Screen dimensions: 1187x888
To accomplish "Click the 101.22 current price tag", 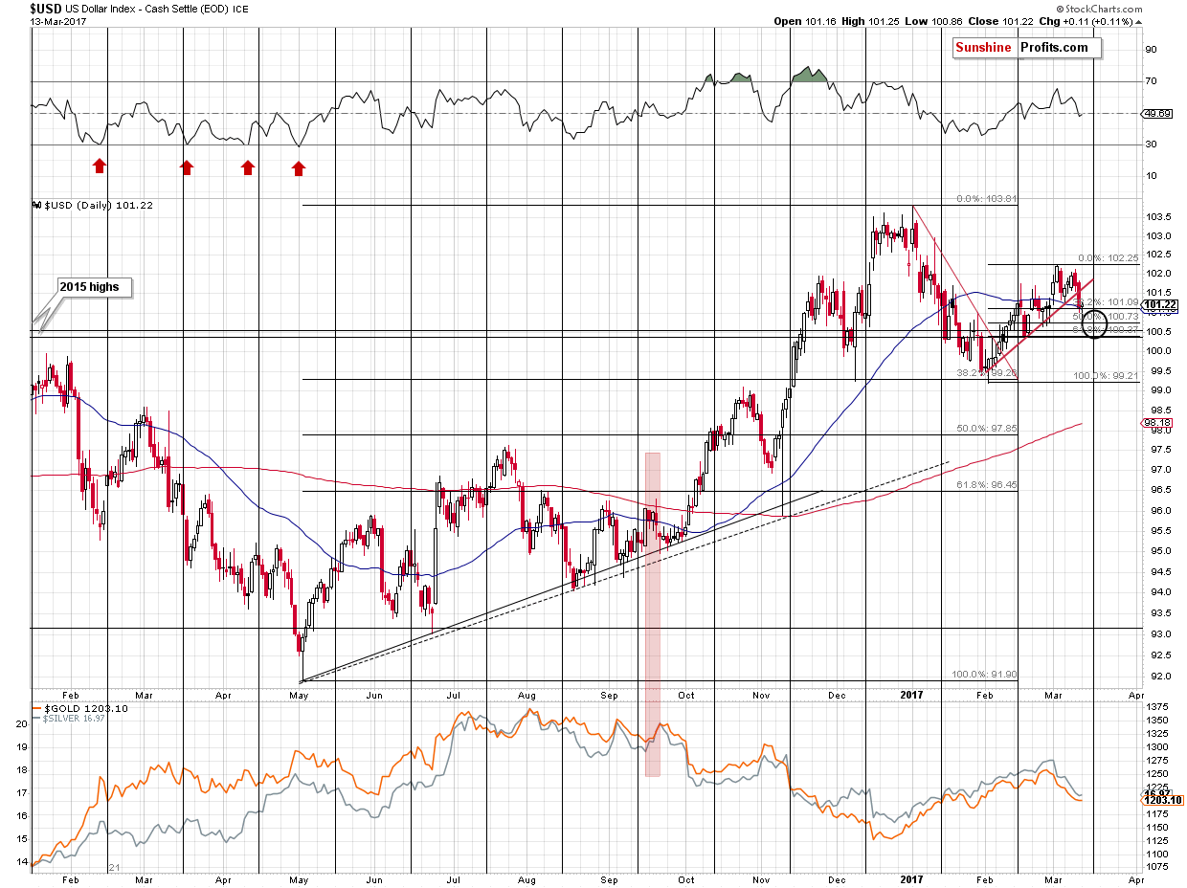I will 1157,305.
